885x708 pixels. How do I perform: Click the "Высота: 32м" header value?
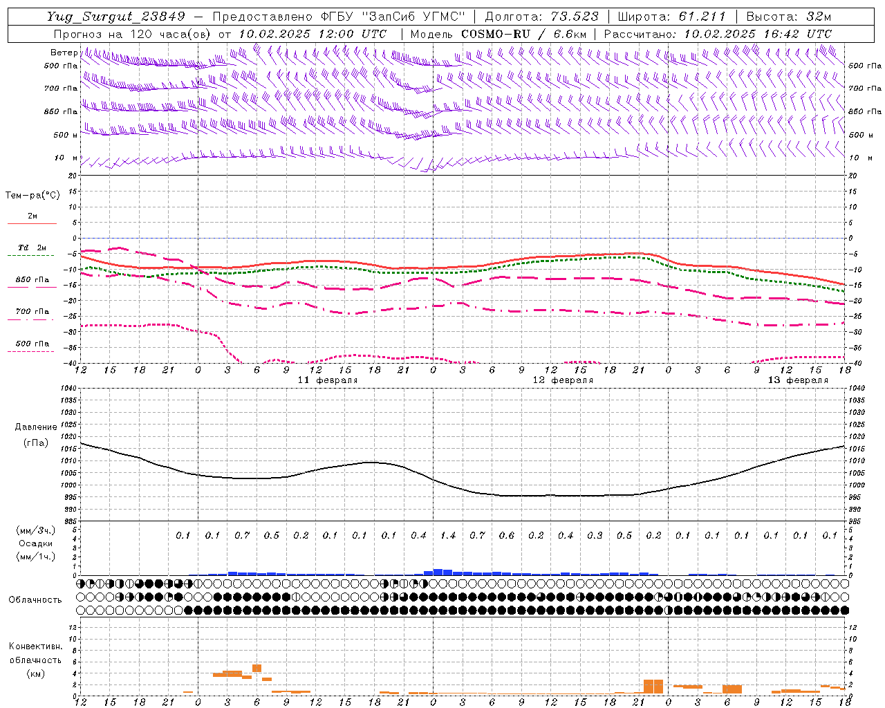[x=788, y=17]
